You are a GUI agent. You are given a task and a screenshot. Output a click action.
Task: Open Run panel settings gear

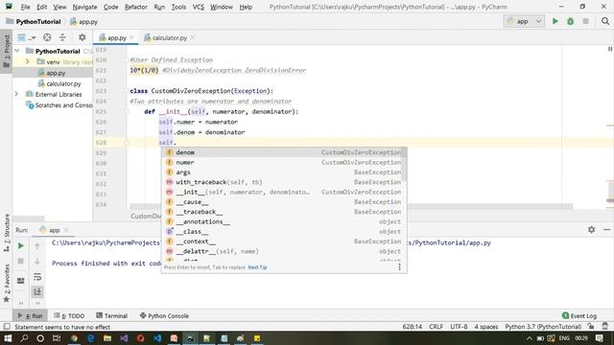[x=591, y=230]
